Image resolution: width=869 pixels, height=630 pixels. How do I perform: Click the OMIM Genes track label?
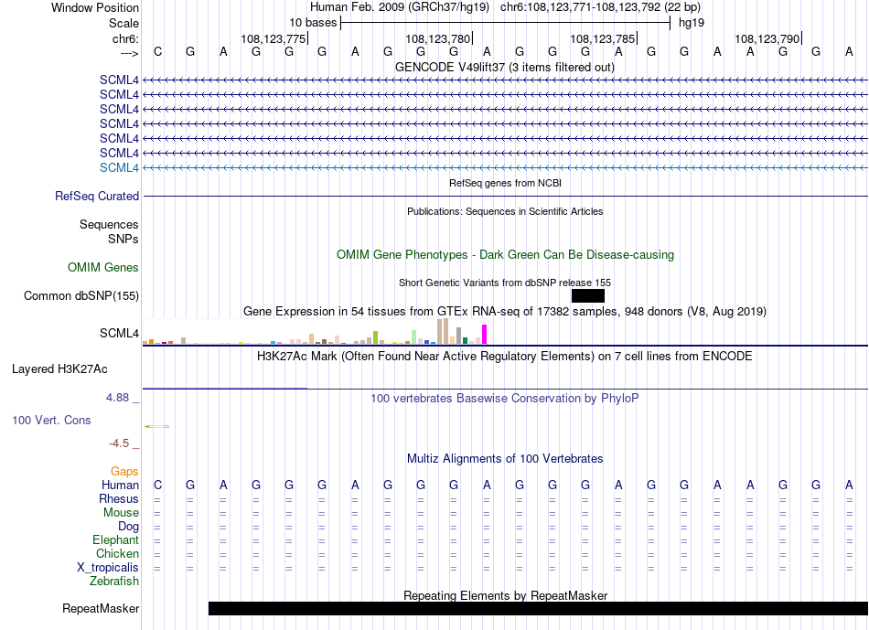(103, 268)
